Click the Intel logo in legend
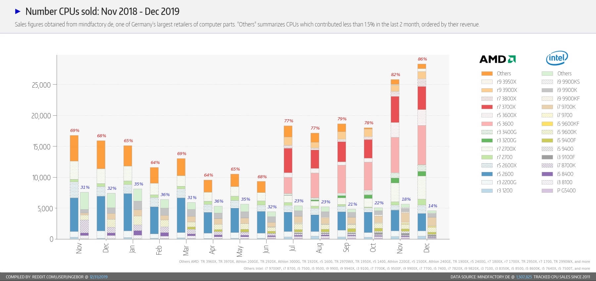The width and height of the screenshot is (596, 281). (557, 58)
